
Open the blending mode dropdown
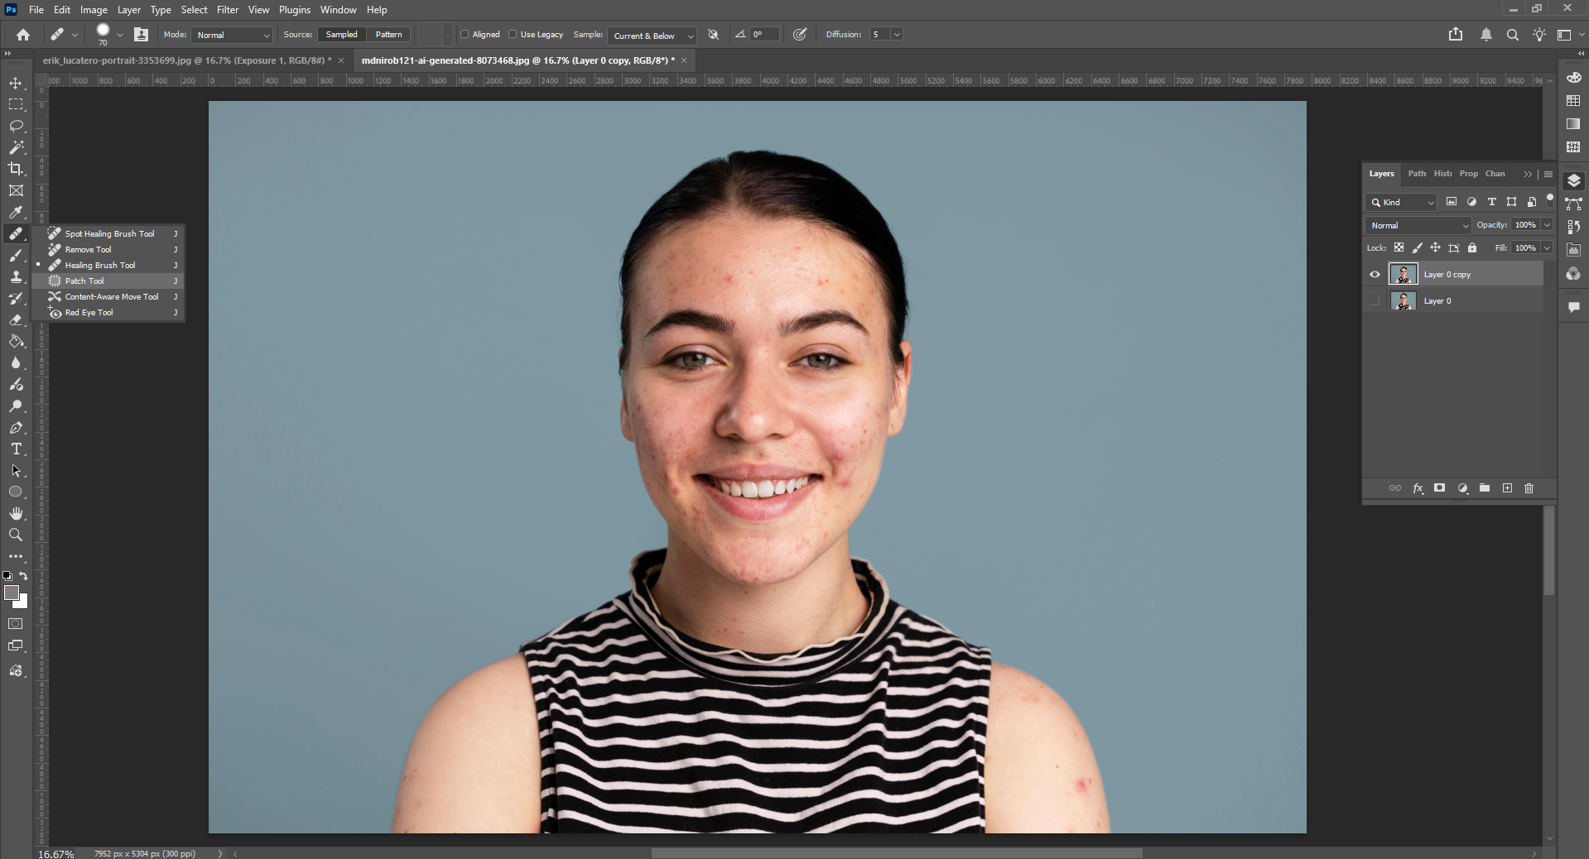(1417, 225)
